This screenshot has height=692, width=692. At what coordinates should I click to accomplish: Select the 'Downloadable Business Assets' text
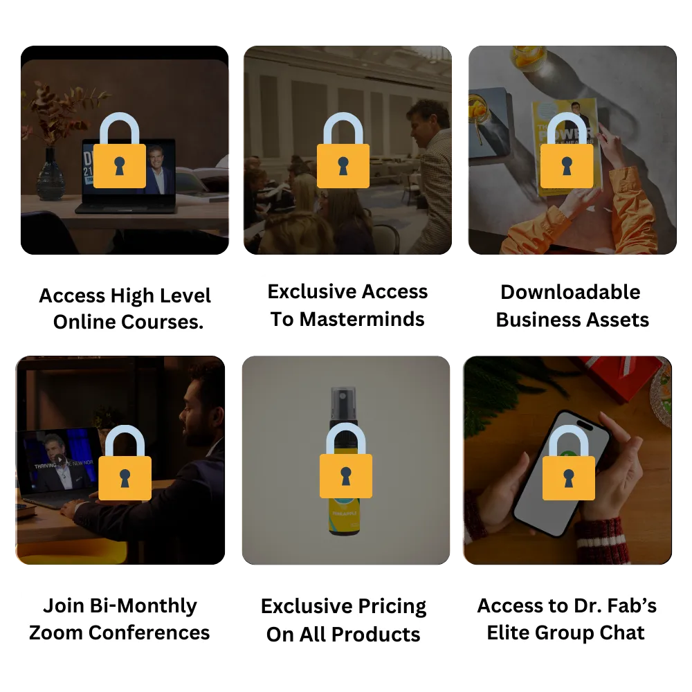[572, 306]
